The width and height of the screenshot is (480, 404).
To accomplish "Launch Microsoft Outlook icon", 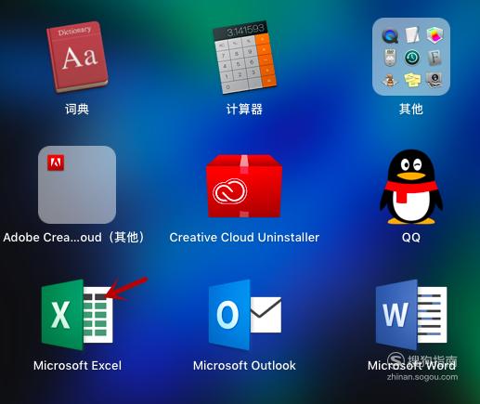I will coord(245,315).
